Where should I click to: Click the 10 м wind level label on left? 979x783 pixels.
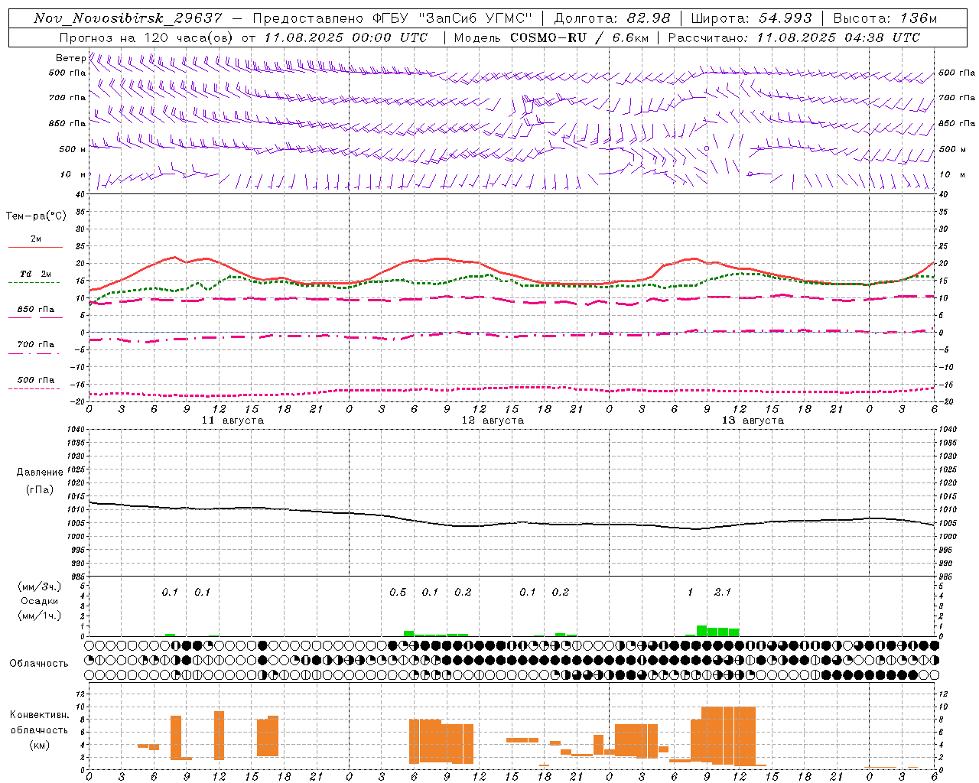point(73,174)
